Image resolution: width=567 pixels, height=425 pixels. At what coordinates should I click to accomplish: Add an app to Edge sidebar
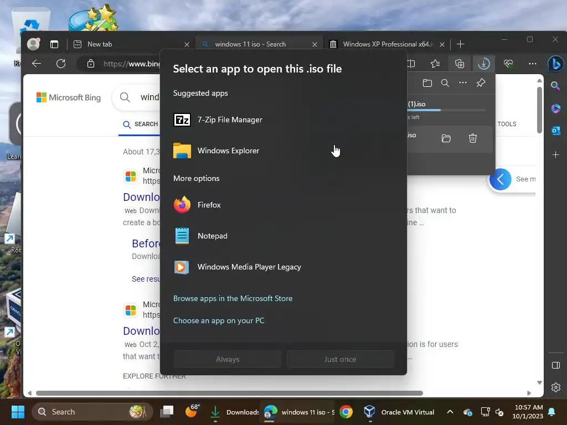click(x=556, y=155)
